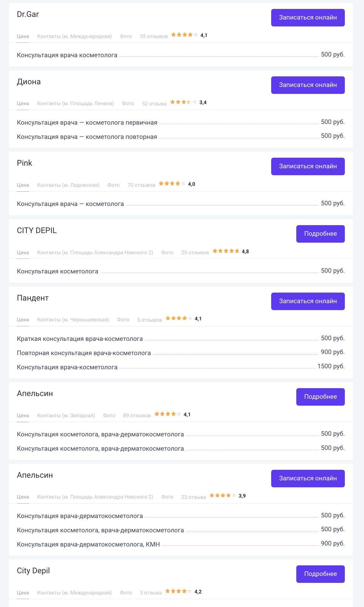Viewport: 364px width, 607px height.
Task: Select the Цена tab under Пандент
Action: (23, 320)
